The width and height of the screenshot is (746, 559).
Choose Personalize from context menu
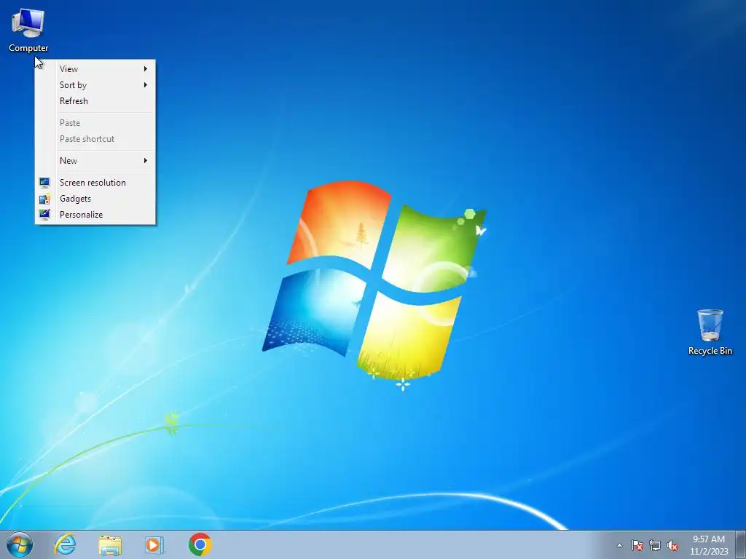(x=95, y=215)
